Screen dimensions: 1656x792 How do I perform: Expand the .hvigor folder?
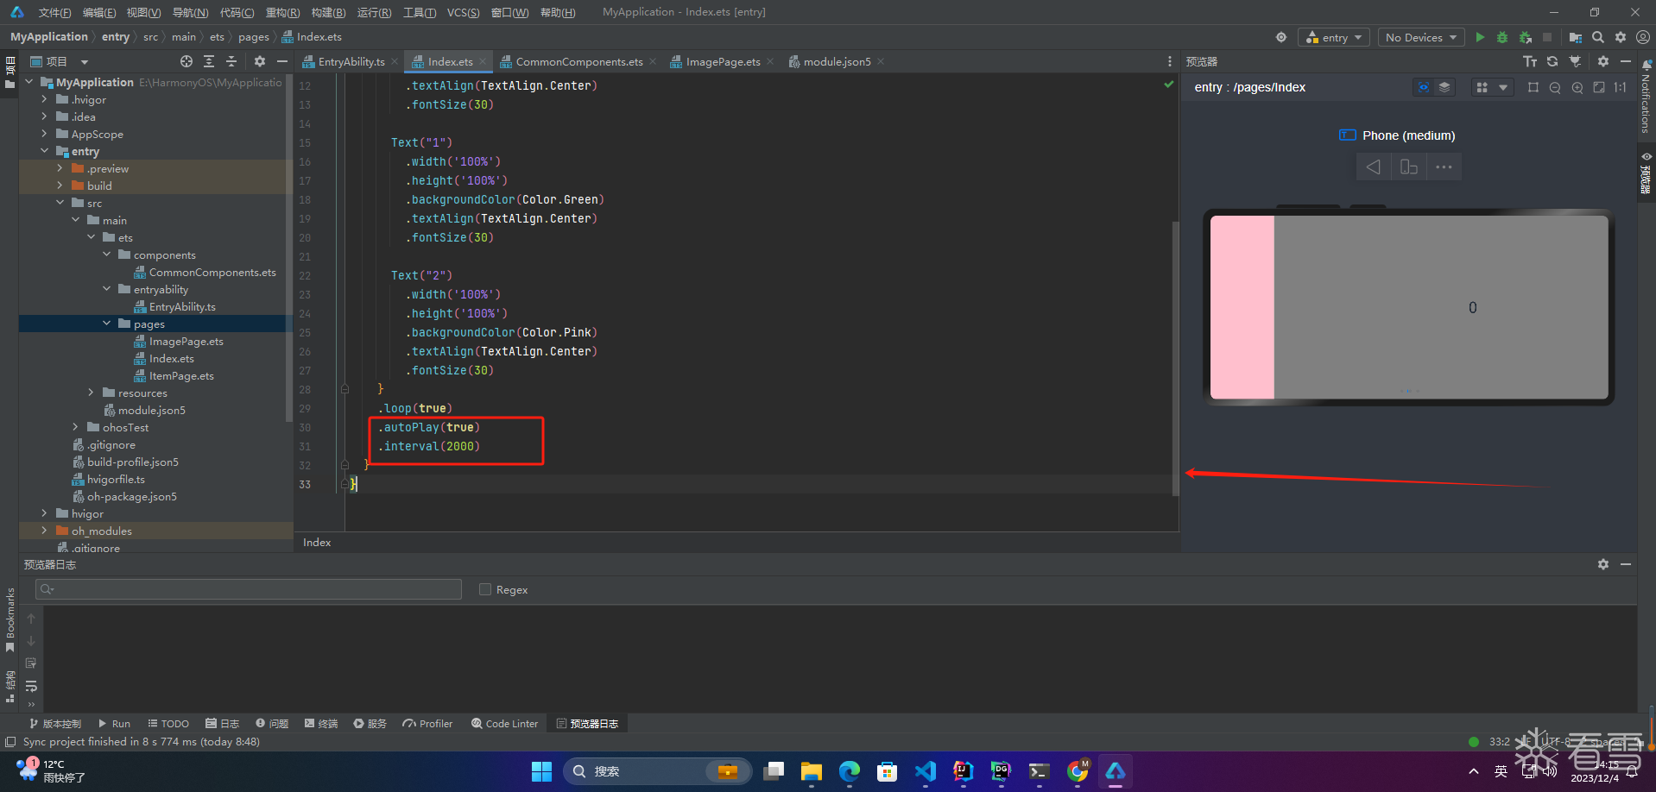[44, 99]
